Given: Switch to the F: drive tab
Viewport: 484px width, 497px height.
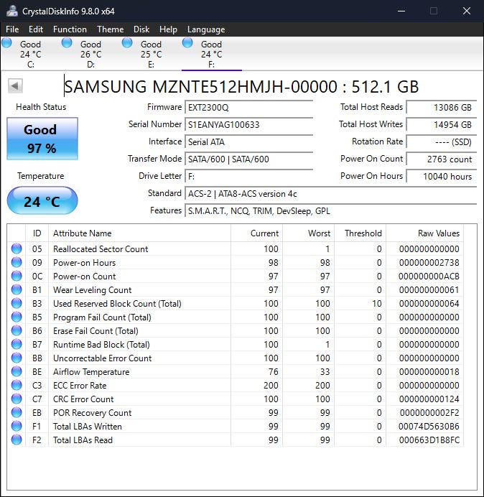Looking at the screenshot, I should [x=211, y=54].
